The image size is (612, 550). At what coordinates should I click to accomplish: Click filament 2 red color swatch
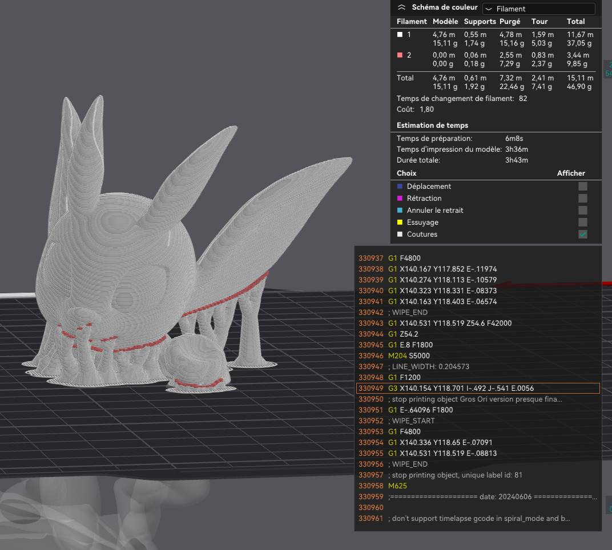[x=400, y=55]
